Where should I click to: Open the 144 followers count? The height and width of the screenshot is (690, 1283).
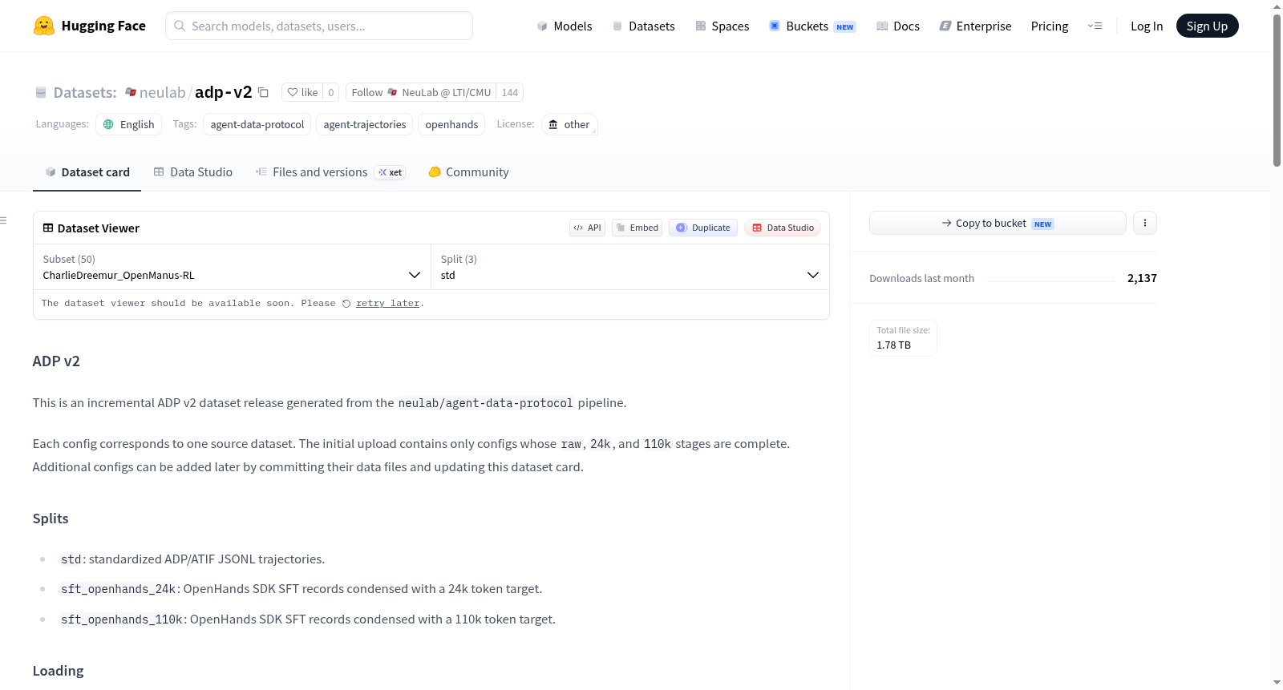[510, 92]
